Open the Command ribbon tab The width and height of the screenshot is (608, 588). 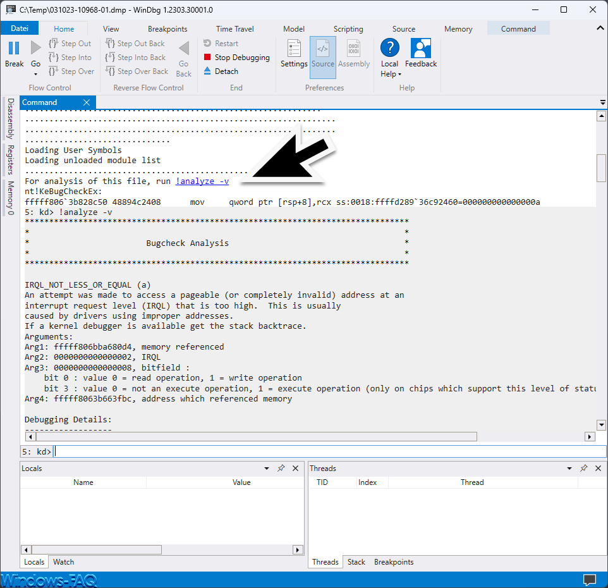[x=518, y=28]
